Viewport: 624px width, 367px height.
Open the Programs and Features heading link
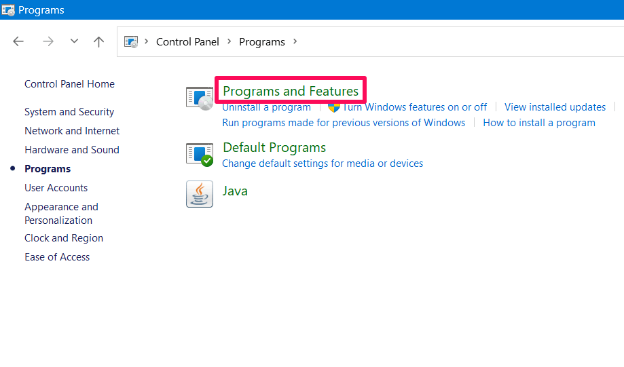(291, 91)
